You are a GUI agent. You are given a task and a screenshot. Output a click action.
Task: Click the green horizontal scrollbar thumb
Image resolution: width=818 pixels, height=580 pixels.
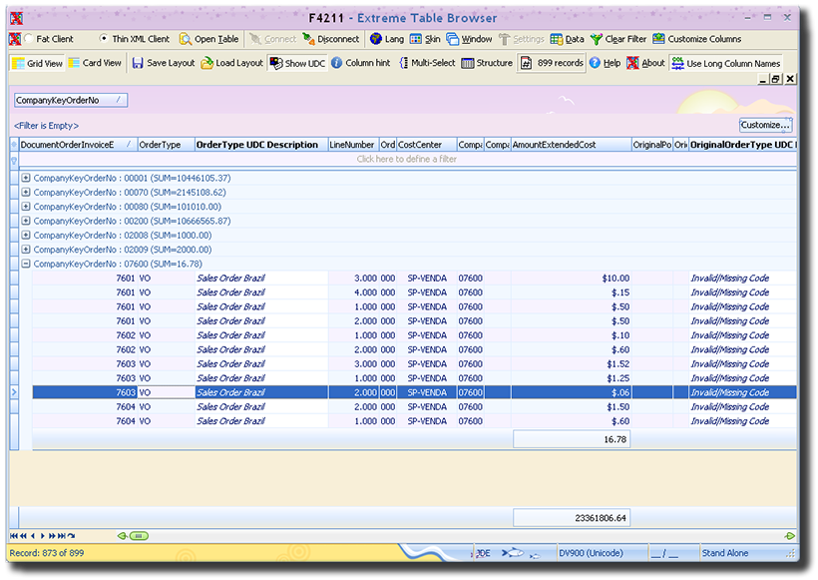pyautogui.click(x=139, y=536)
